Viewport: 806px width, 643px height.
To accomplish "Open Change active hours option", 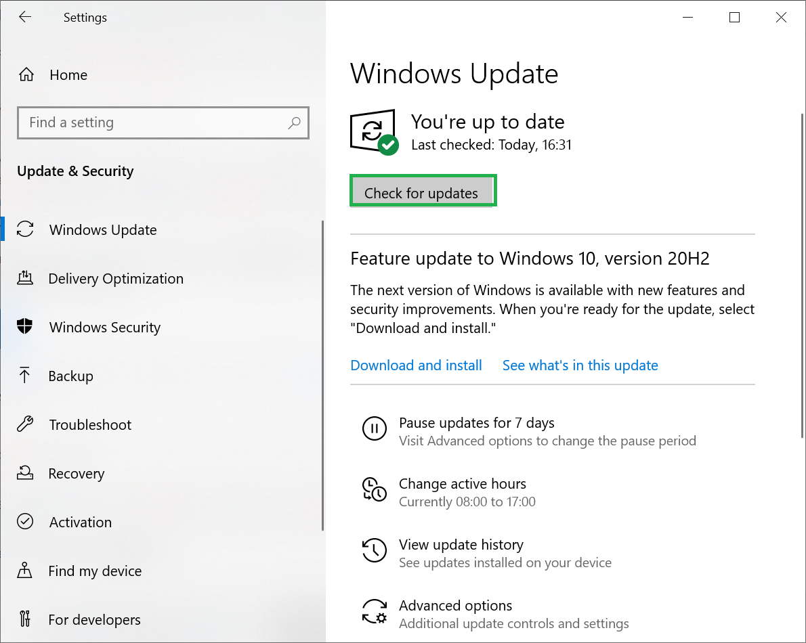I will point(462,484).
